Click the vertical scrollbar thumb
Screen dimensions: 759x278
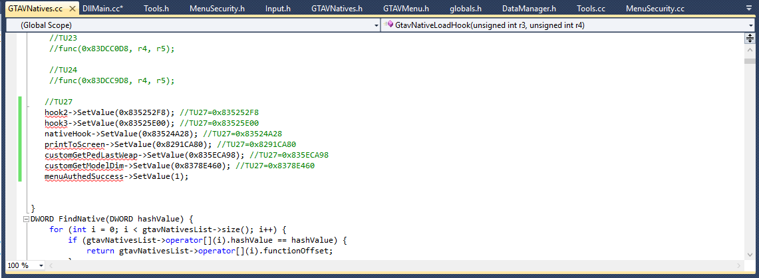749,60
